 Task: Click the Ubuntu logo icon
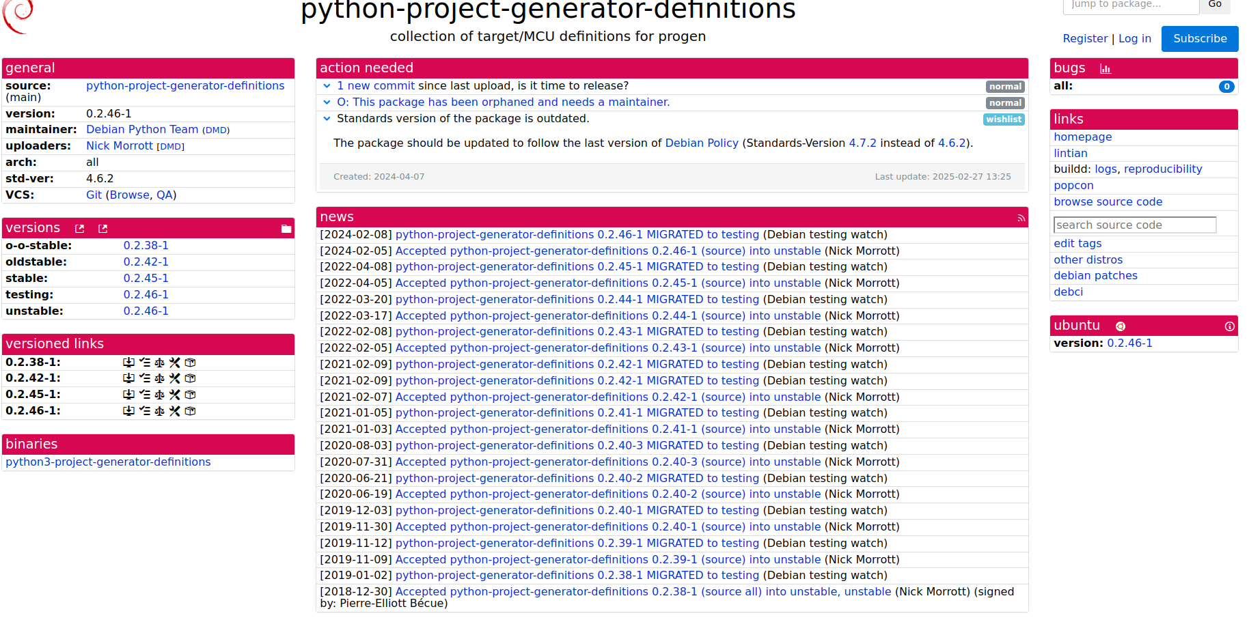[1121, 326]
